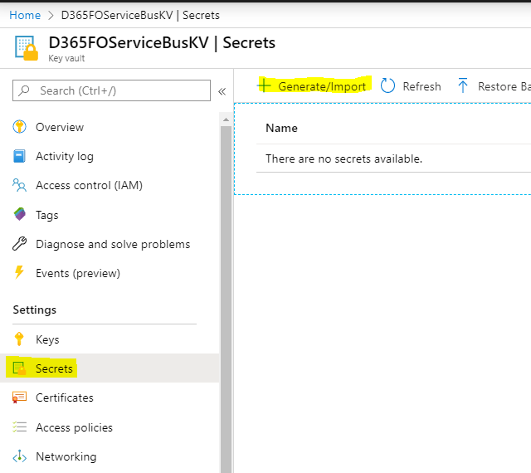Click the Access policies list icon
The height and width of the screenshot is (473, 531).
pos(19,427)
